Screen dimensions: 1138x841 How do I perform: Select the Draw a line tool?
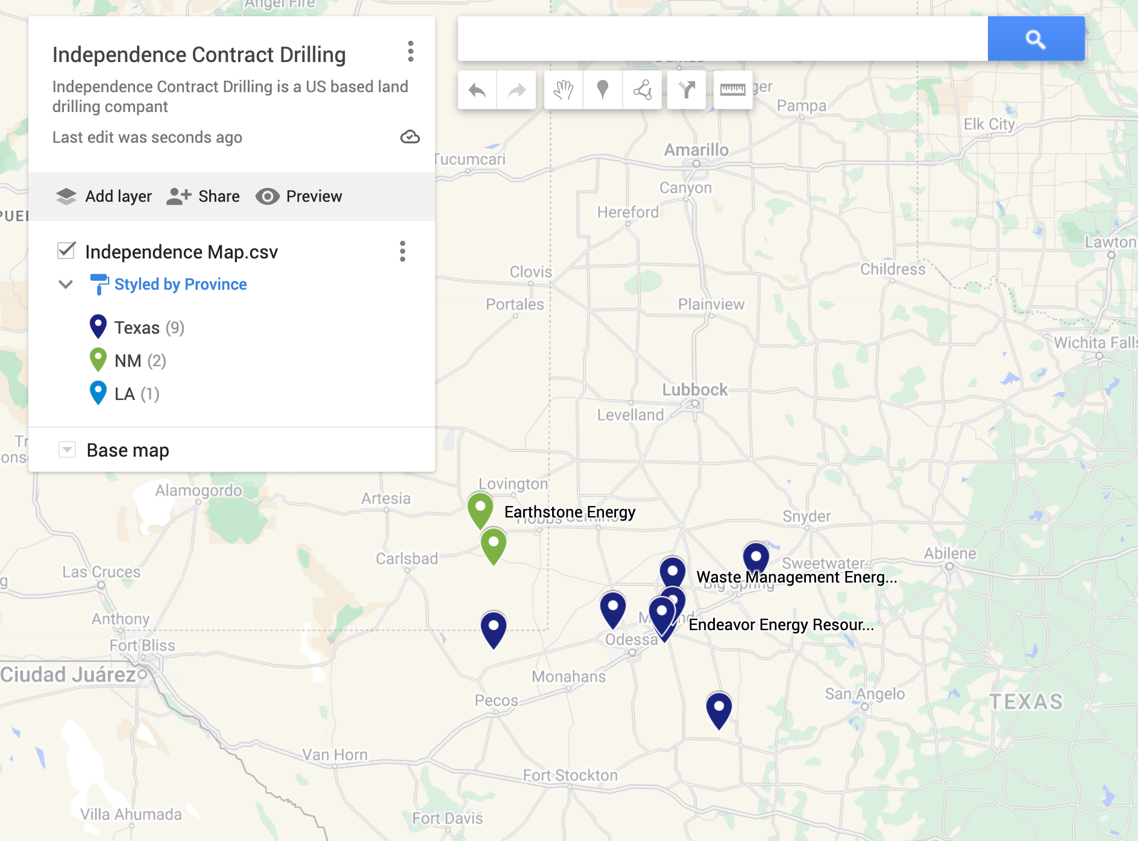[642, 90]
